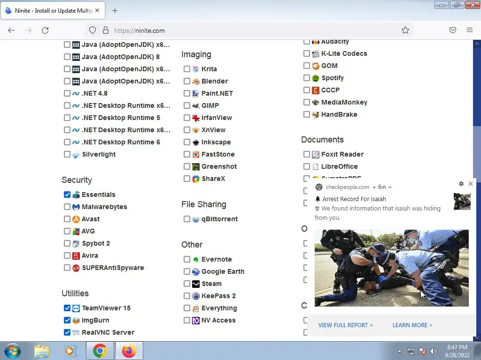Click the Google Earth icon
The image size is (481, 360).
(x=196, y=271)
